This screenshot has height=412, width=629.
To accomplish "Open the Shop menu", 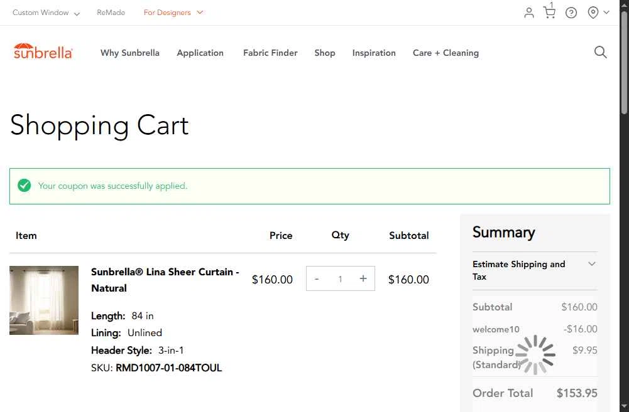I will pyautogui.click(x=324, y=53).
